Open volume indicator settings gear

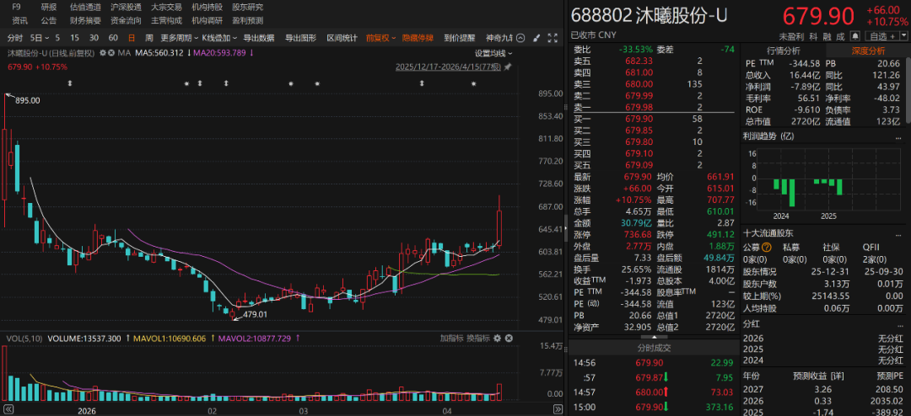pos(498,338)
